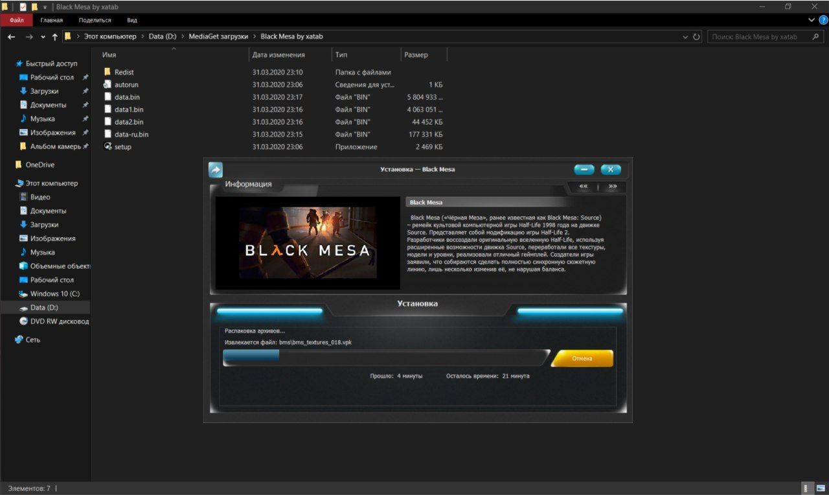Image resolution: width=829 pixels, height=495 pixels.
Task: Click New folder icon in title bar
Action: [34, 6]
